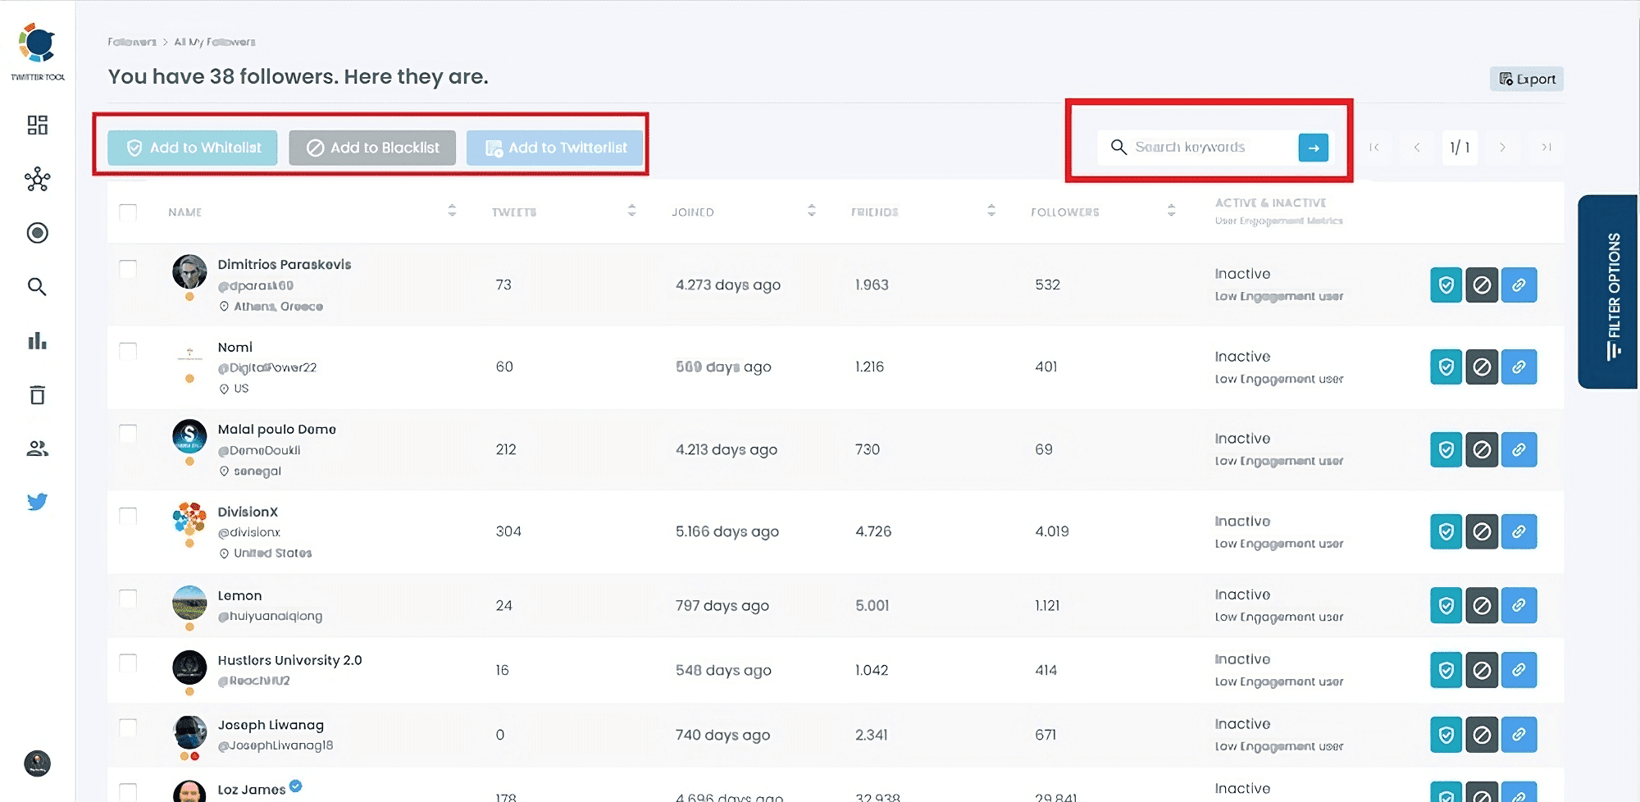Screen dimensions: 1640x802
Task: Click the Export button
Action: pyautogui.click(x=1526, y=79)
